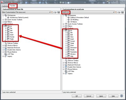Select Edit menu in right pane
Image resolution: width=126 pixels, height=100 pixels.
(72, 35)
